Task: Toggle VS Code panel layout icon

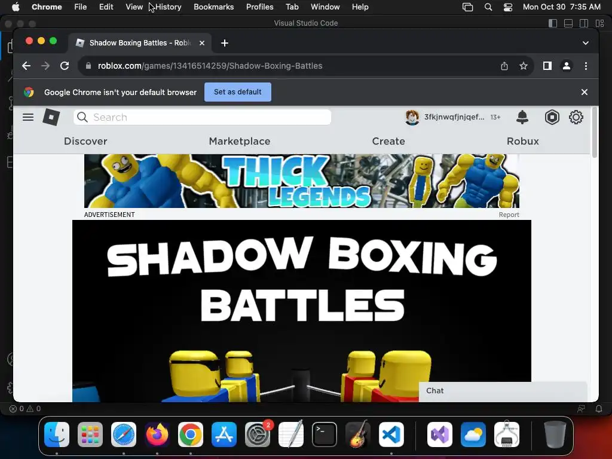Action: coord(568,23)
